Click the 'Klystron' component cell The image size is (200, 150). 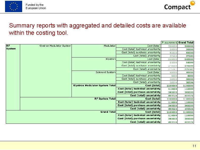(94, 64)
